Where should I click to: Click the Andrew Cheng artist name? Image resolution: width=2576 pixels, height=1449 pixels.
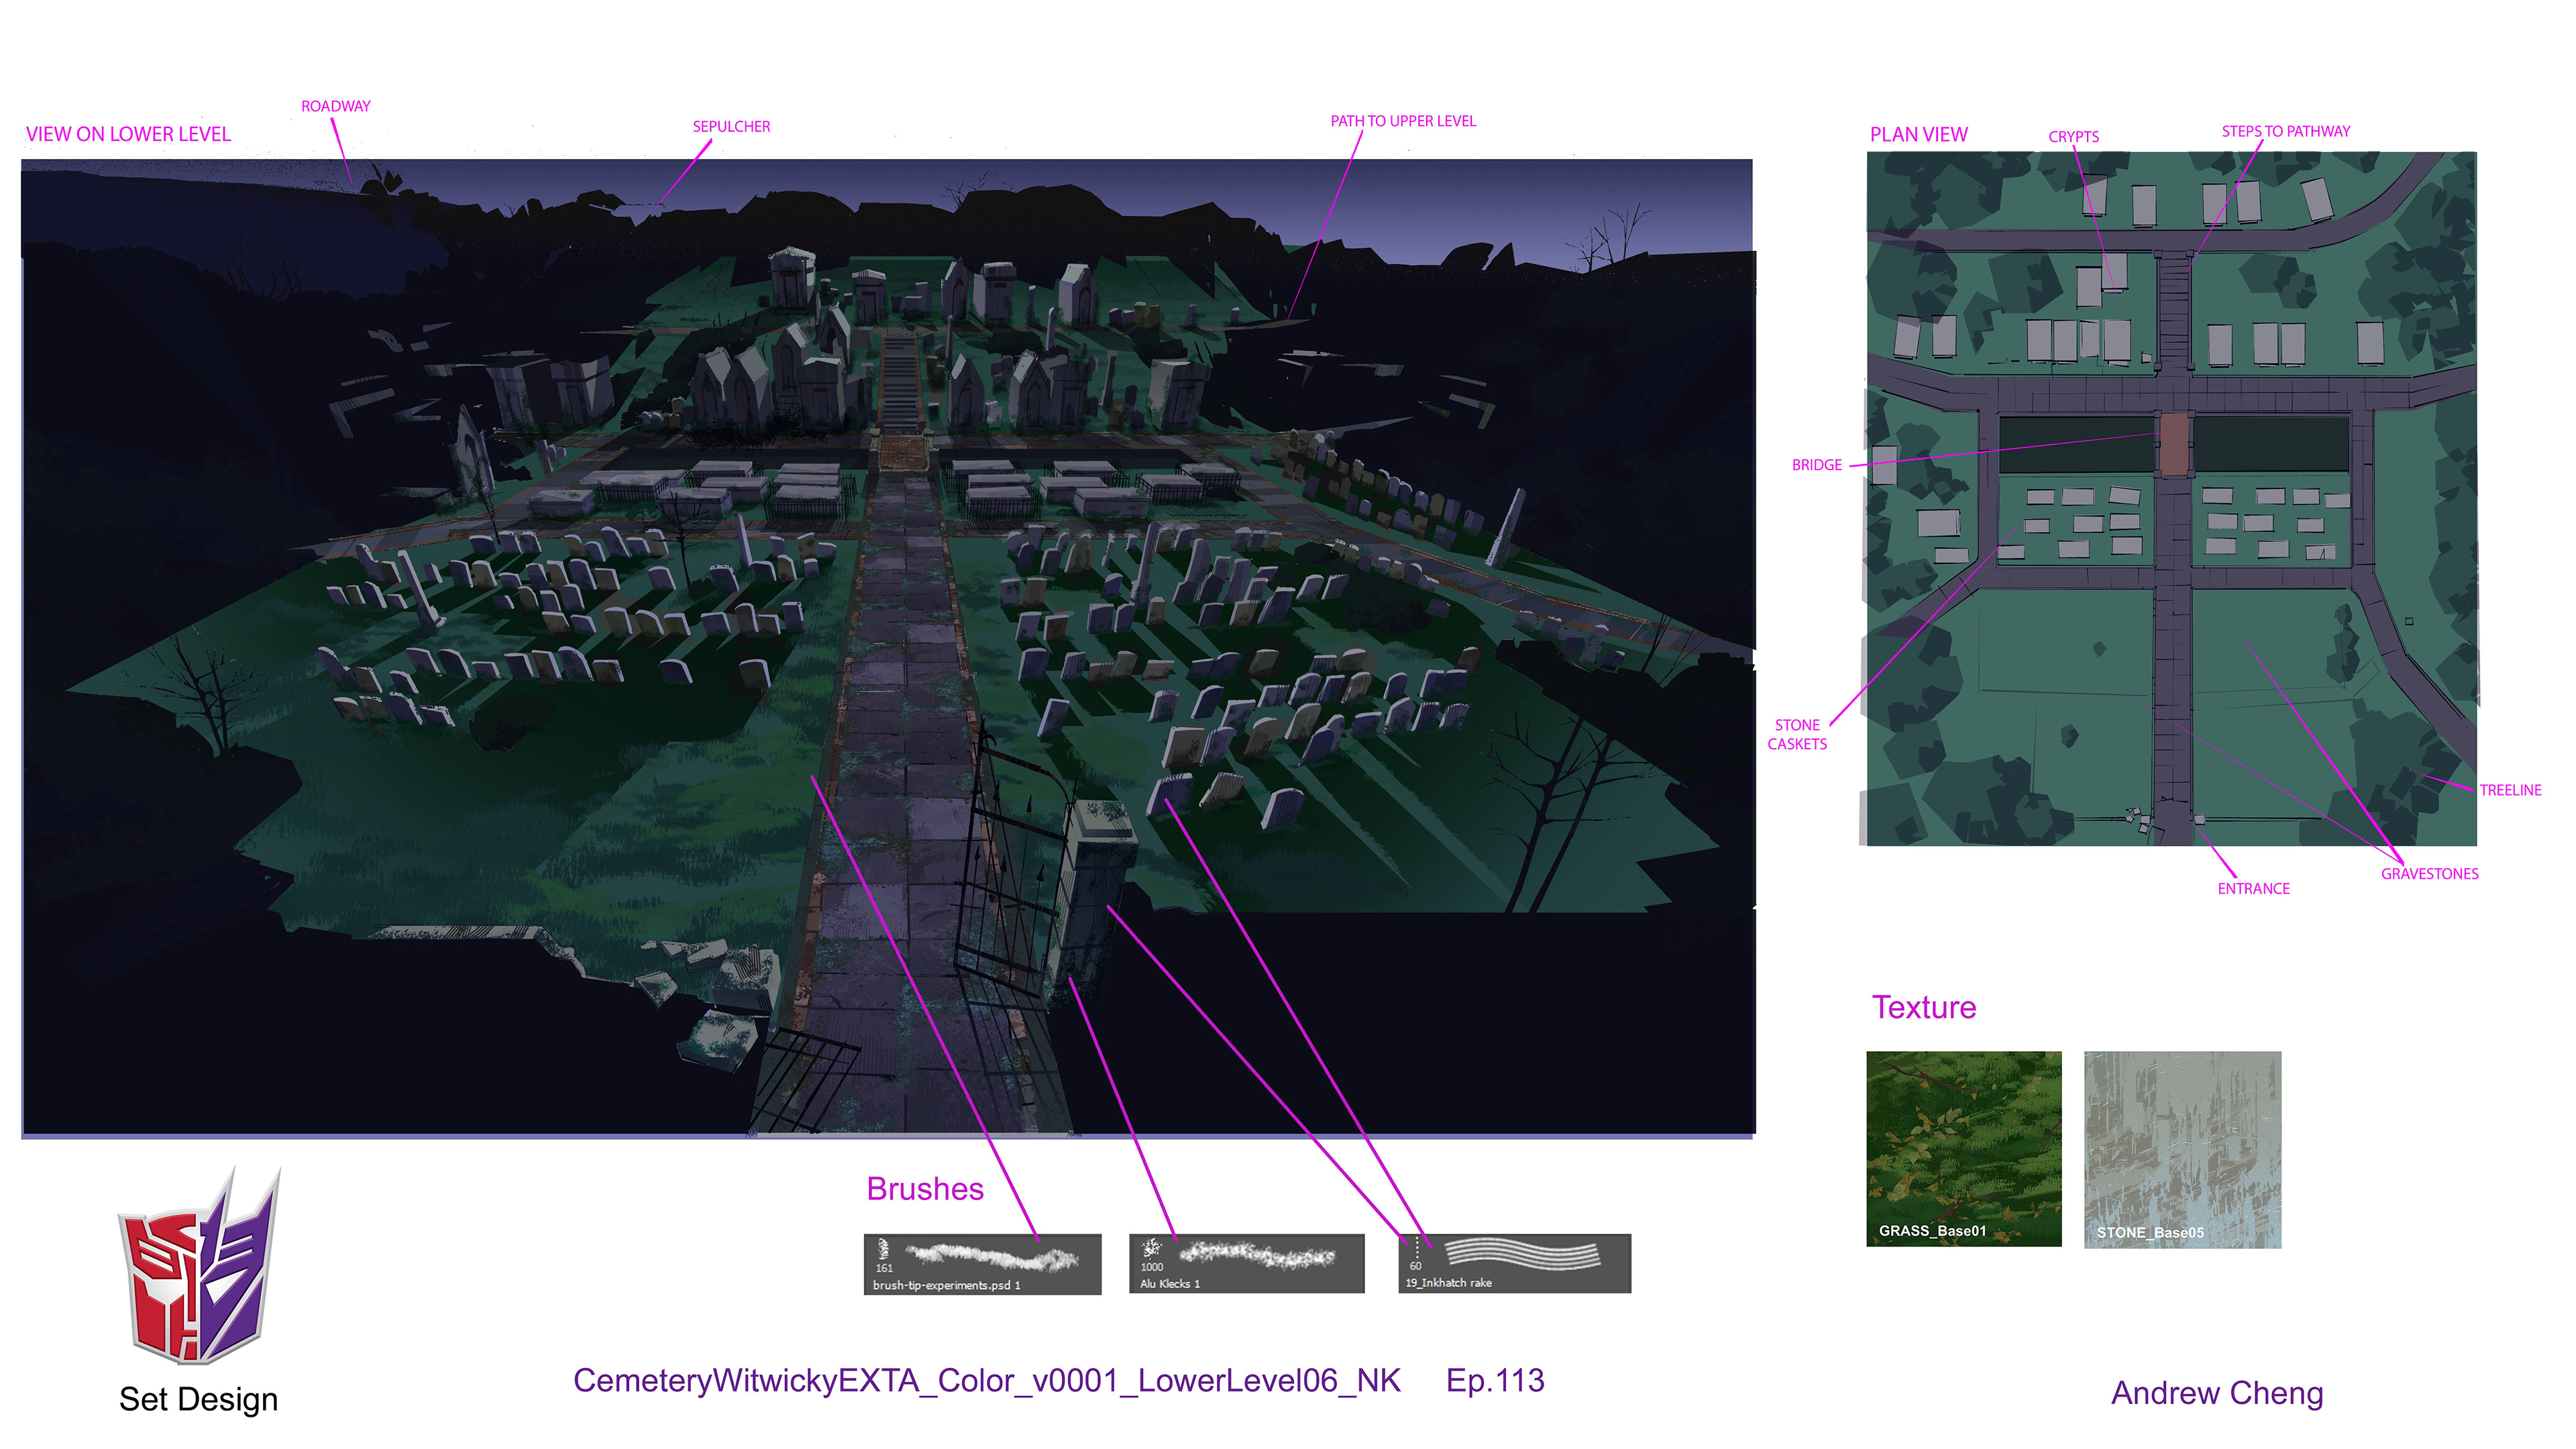point(2216,1393)
